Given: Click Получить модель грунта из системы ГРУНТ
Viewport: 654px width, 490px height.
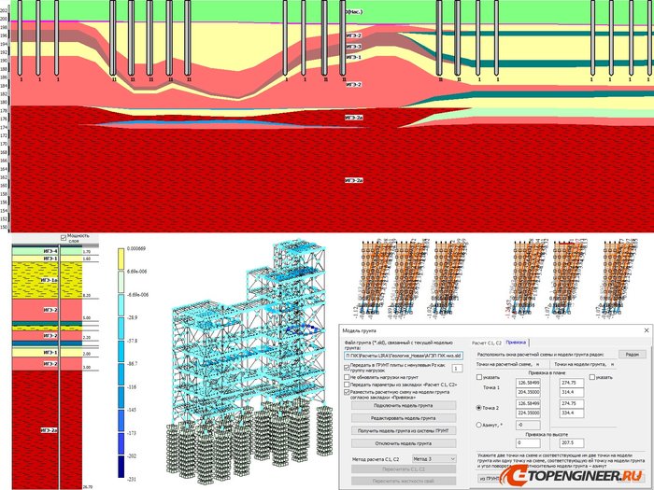Looking at the screenshot, I should pyautogui.click(x=404, y=431).
